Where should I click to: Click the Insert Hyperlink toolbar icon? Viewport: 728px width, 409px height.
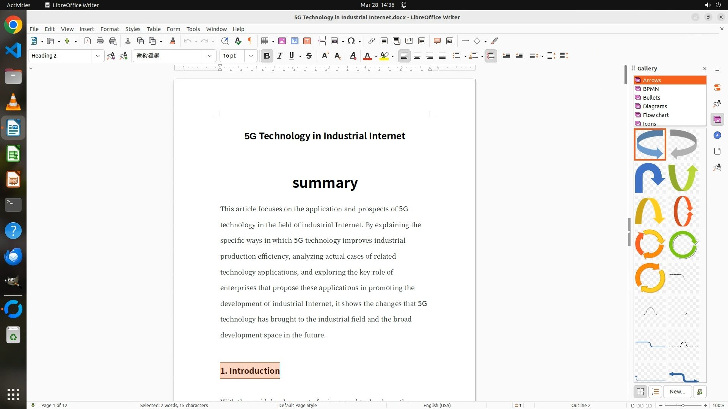[x=372, y=41]
